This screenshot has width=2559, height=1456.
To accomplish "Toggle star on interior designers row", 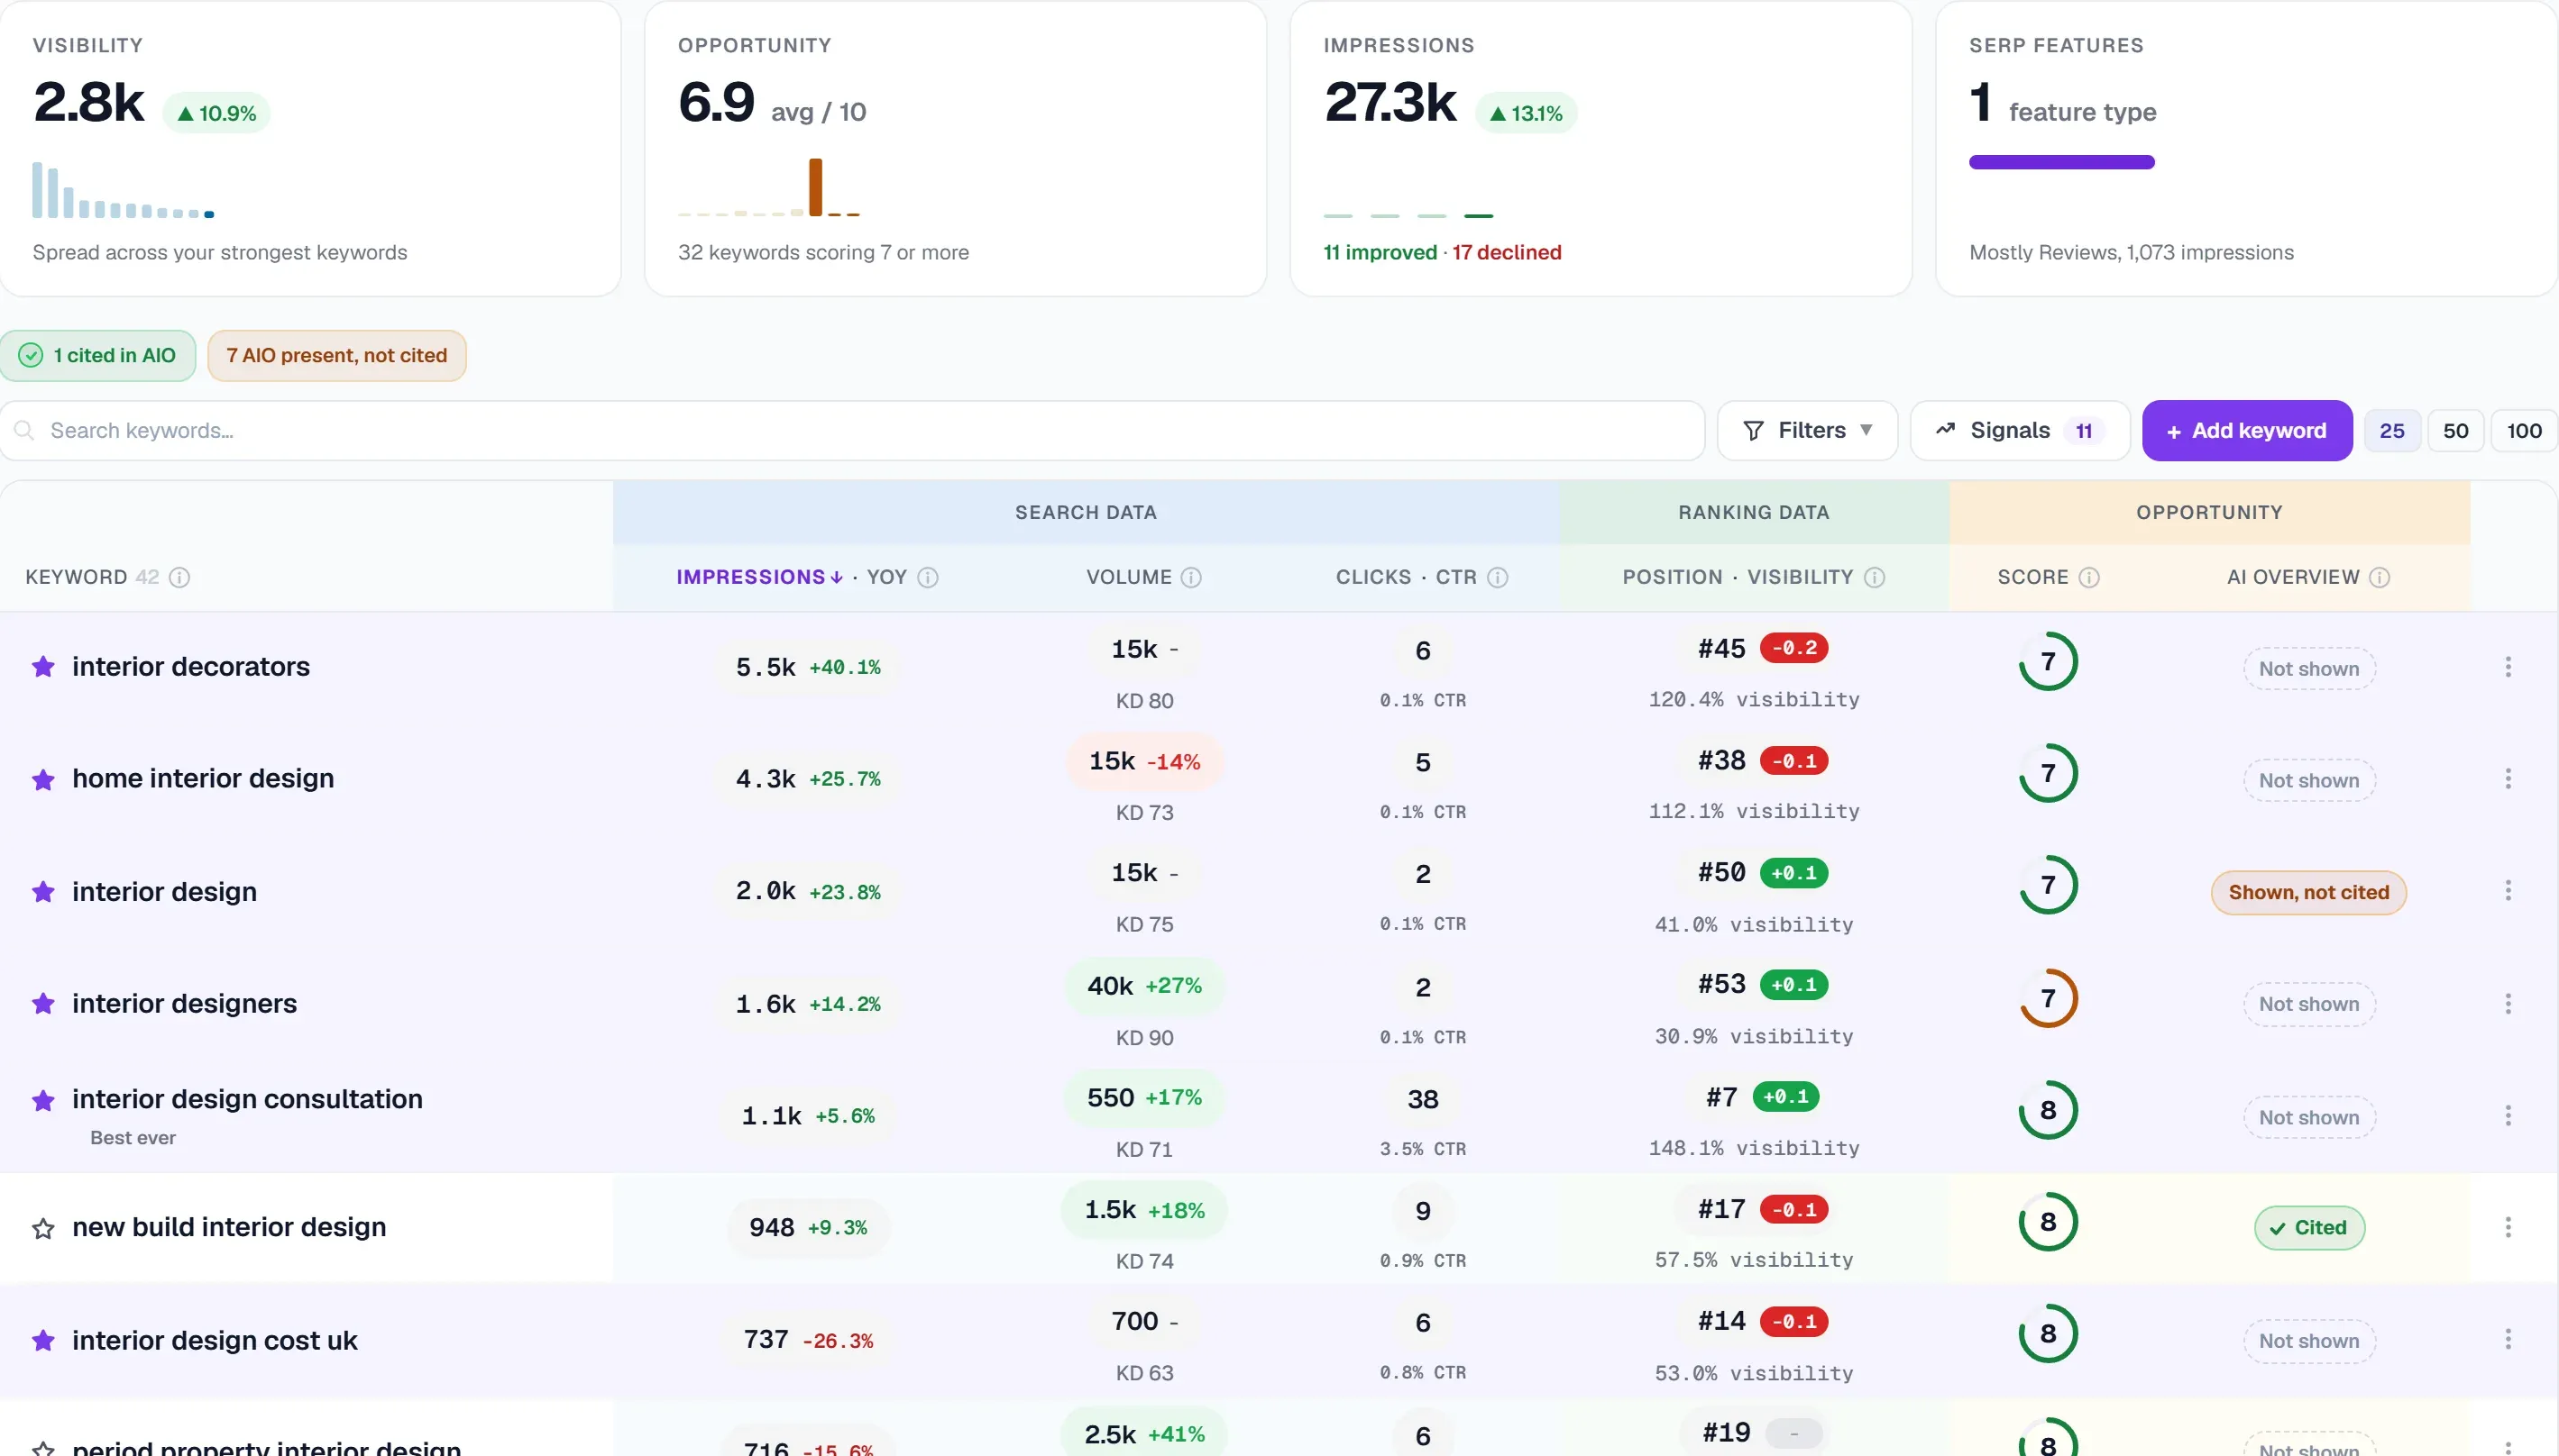I will [x=43, y=1004].
